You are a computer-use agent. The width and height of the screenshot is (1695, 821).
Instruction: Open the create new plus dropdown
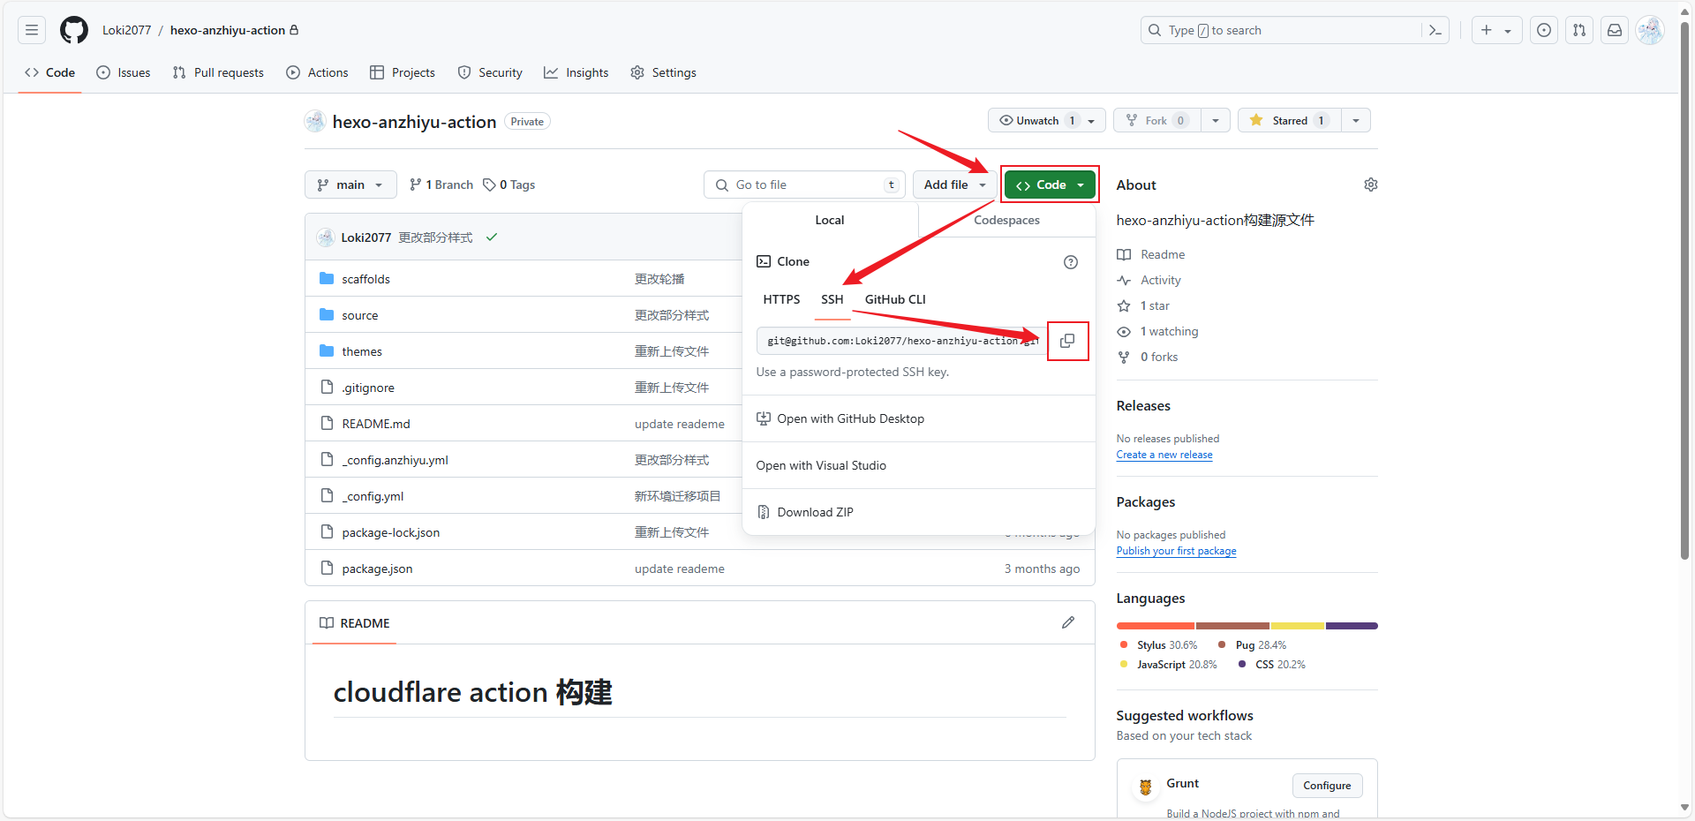1495,30
